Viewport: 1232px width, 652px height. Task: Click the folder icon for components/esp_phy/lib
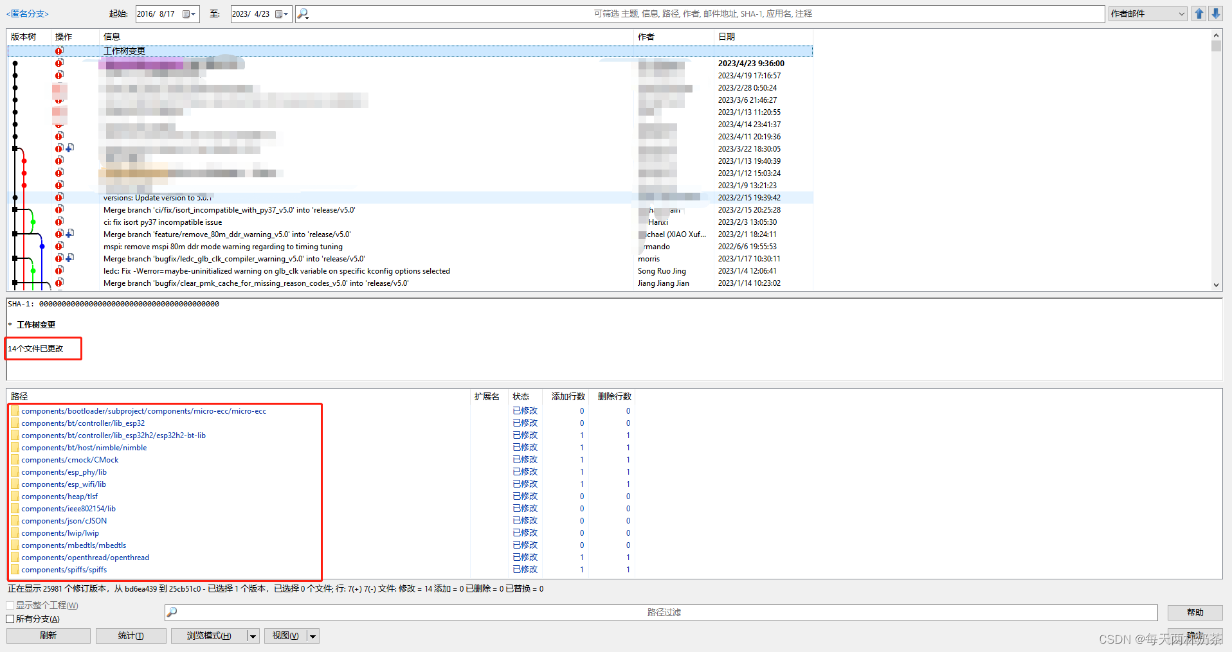coord(15,472)
